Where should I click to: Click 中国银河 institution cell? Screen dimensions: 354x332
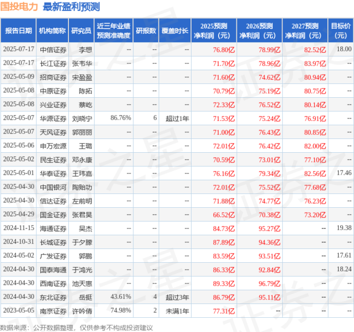pyautogui.click(x=53, y=187)
